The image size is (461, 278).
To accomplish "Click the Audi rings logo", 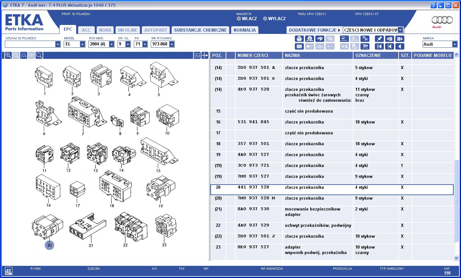I will point(442,20).
